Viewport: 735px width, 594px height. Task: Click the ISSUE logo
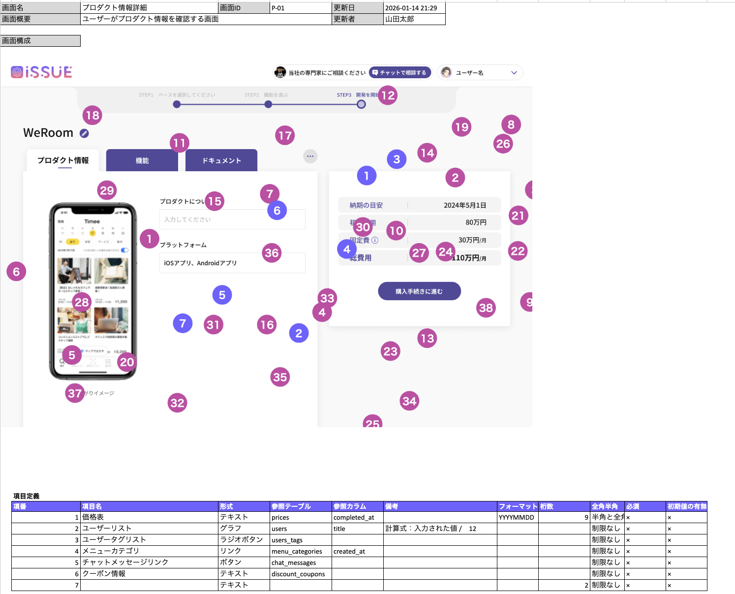tap(41, 72)
